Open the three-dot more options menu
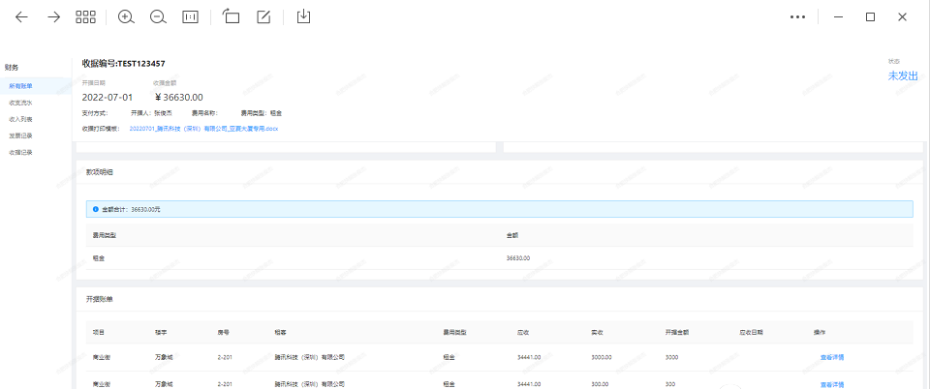This screenshot has width=930, height=389. 797,16
